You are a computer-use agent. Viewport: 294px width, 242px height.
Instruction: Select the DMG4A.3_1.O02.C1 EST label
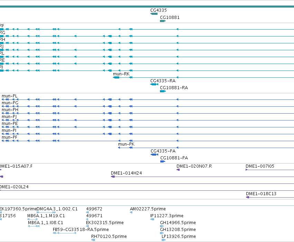pos(57,209)
